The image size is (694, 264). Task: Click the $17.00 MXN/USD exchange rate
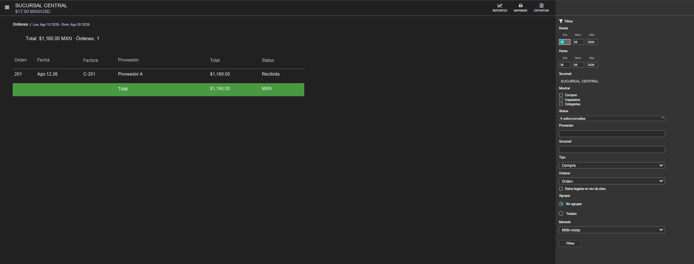(x=33, y=12)
